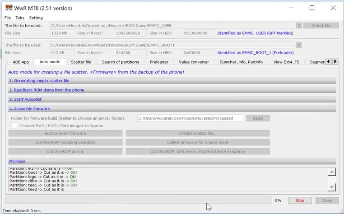Click Create scatter file... button
Screen dimensions: 344x214
(x=198, y=133)
